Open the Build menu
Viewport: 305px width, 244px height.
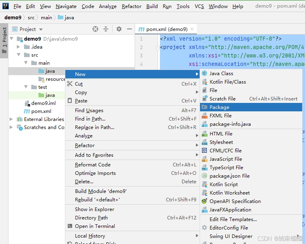(x=152, y=6)
